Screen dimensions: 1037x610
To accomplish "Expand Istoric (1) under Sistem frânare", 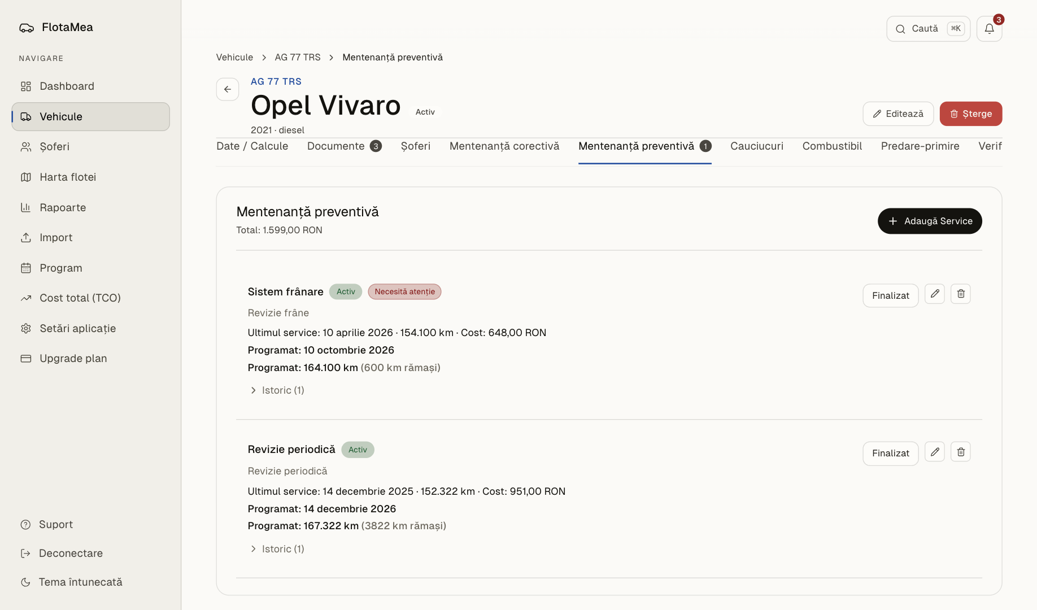I will pos(277,390).
